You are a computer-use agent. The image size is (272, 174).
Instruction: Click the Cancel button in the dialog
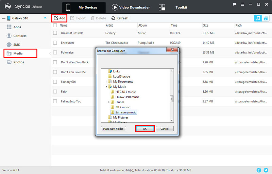pyautogui.click(x=165, y=129)
